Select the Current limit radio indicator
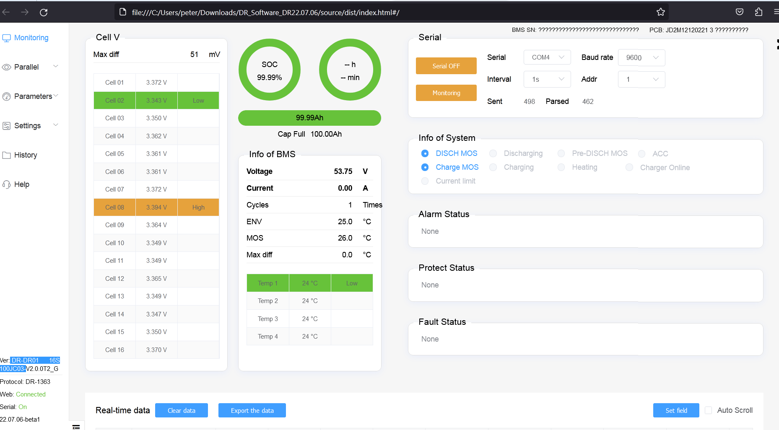The width and height of the screenshot is (779, 430). pos(425,181)
